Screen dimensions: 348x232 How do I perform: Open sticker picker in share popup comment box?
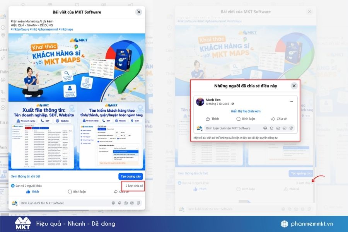(x=291, y=128)
